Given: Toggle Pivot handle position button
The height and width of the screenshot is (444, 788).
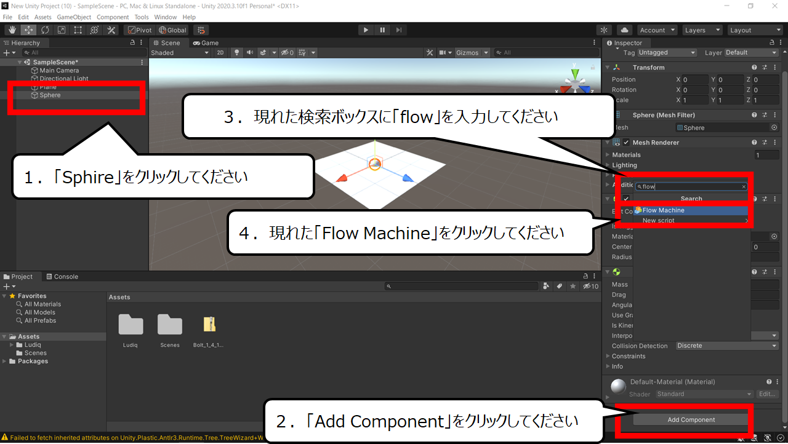Looking at the screenshot, I should (x=139, y=30).
